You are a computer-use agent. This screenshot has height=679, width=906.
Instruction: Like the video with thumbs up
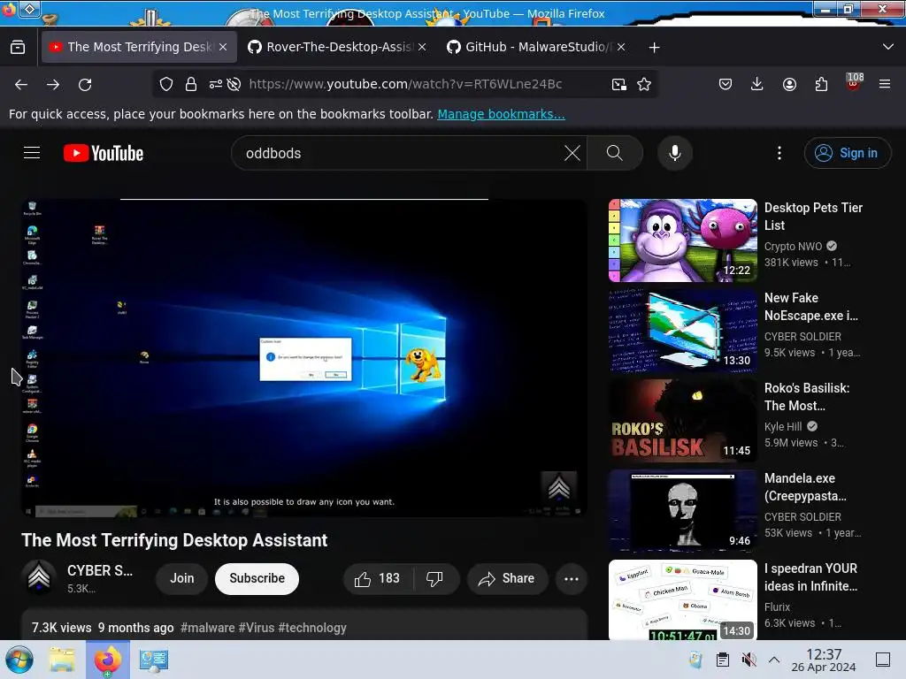[378, 578]
